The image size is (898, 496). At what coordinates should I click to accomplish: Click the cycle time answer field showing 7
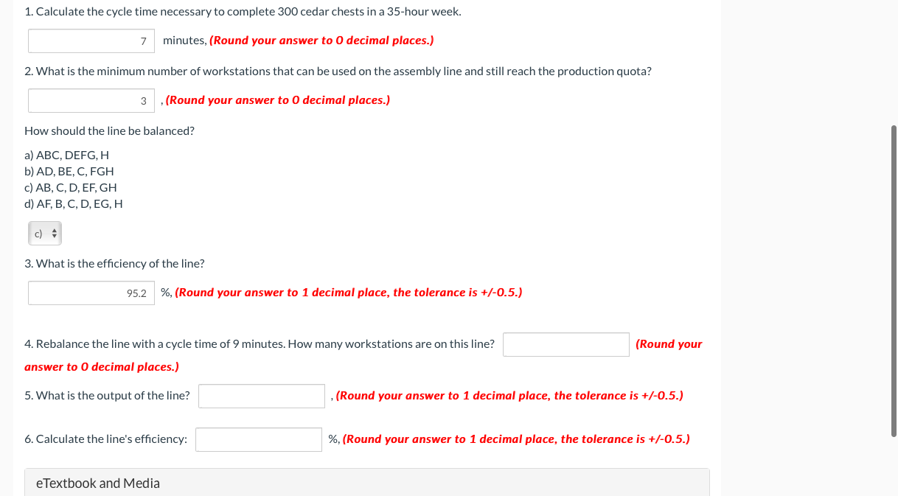coord(91,41)
